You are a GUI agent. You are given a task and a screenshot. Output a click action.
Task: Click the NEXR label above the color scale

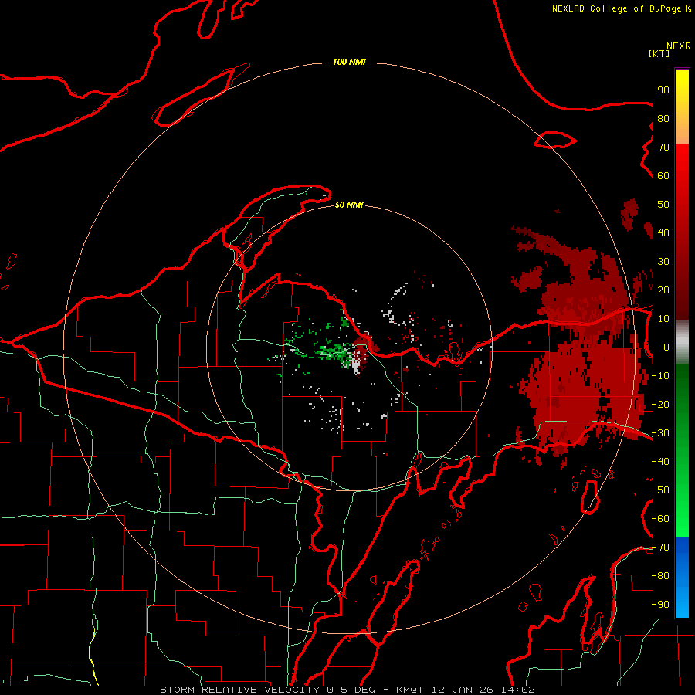click(x=679, y=46)
